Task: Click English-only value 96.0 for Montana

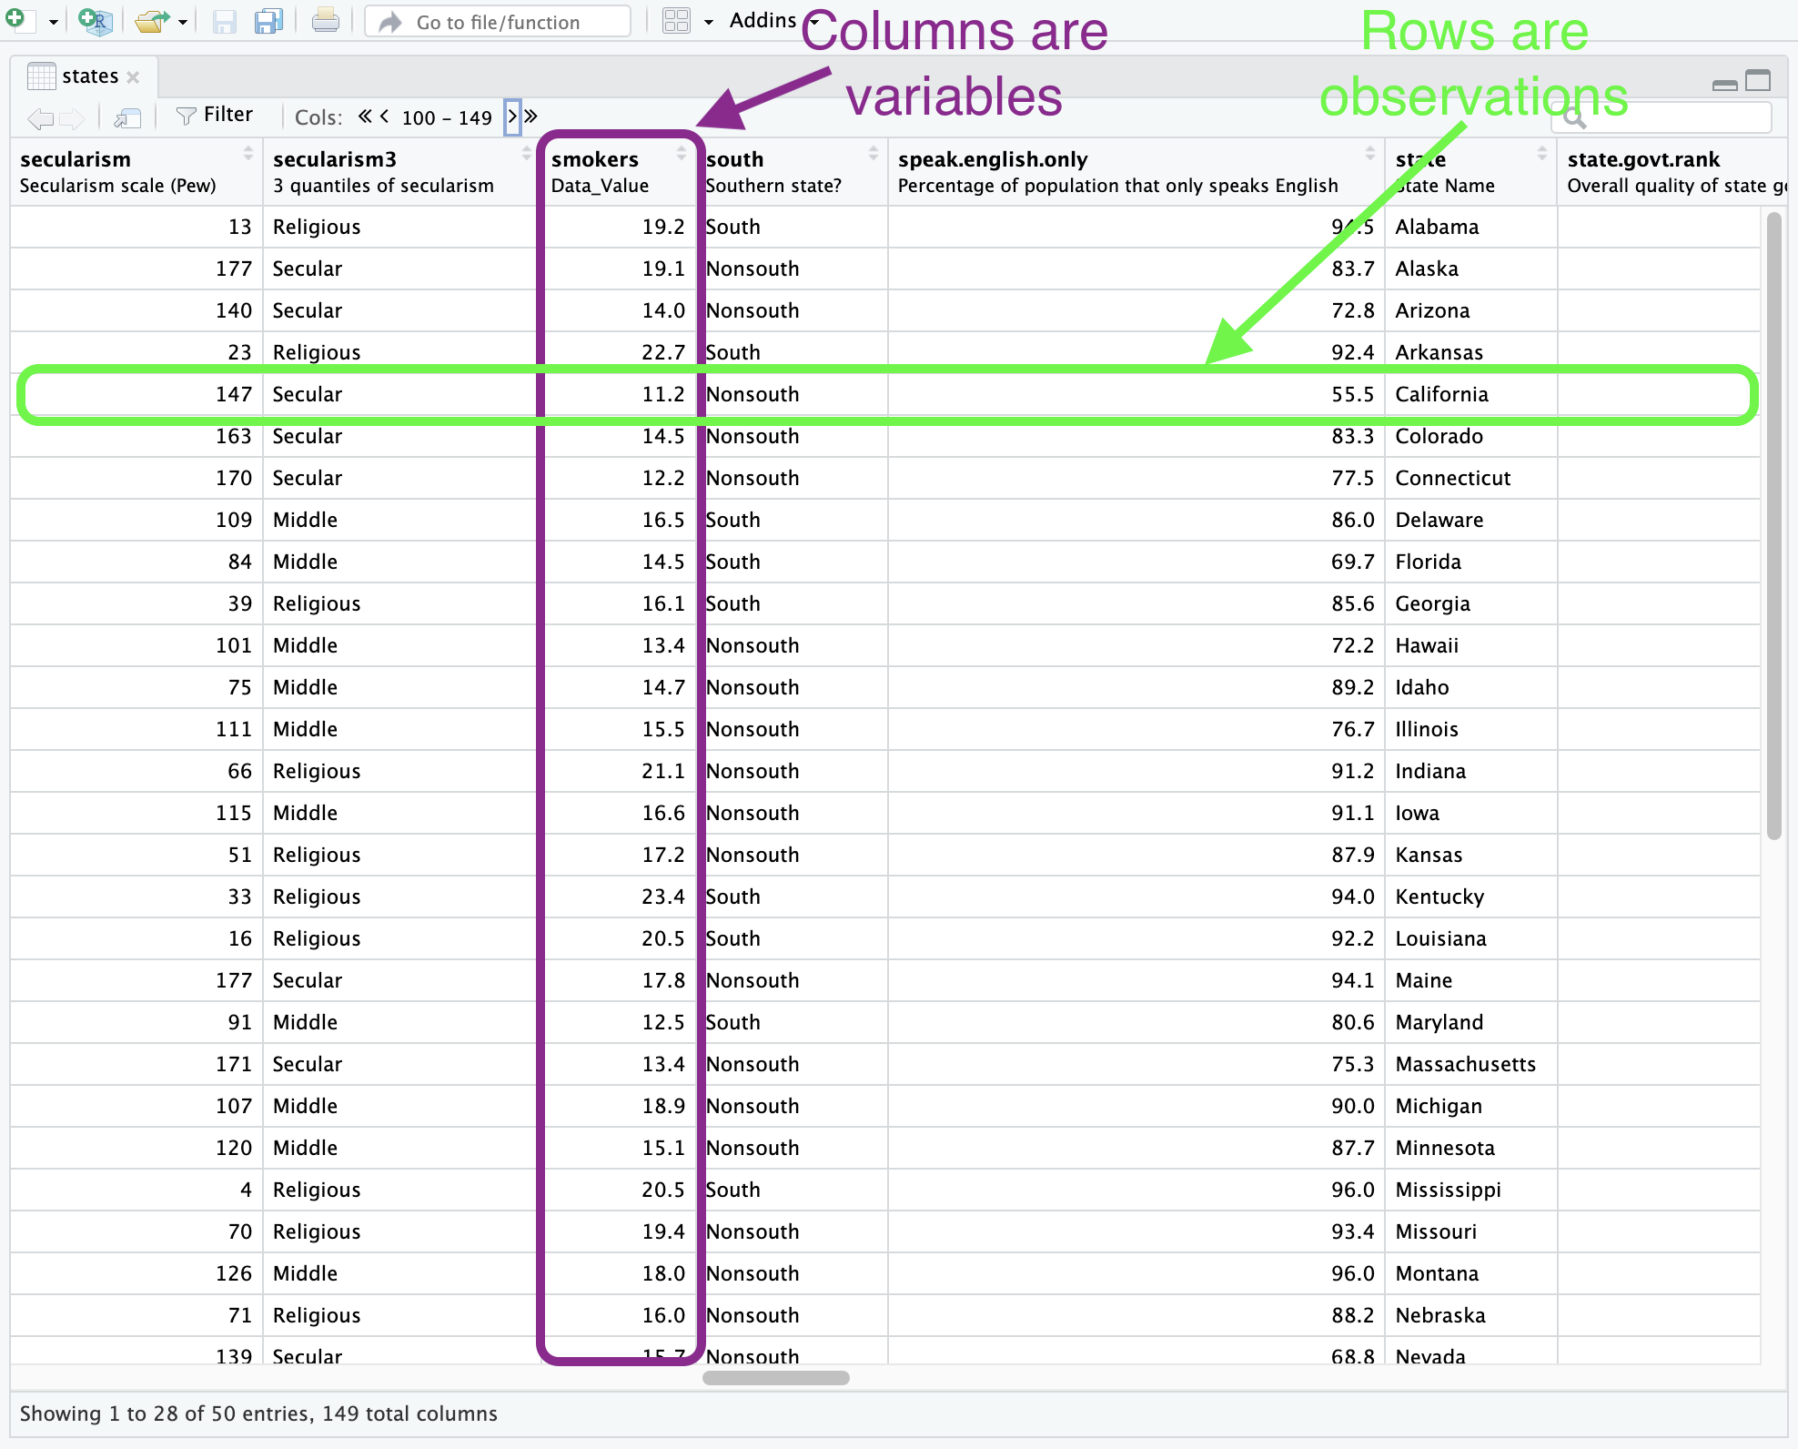Action: point(1352,1273)
